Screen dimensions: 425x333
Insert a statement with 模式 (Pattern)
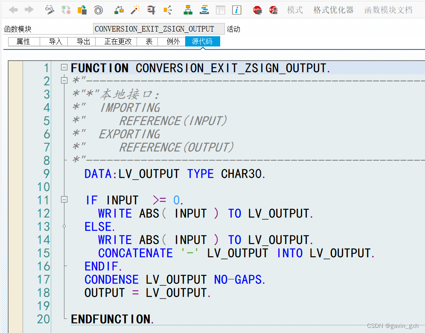[x=295, y=10]
